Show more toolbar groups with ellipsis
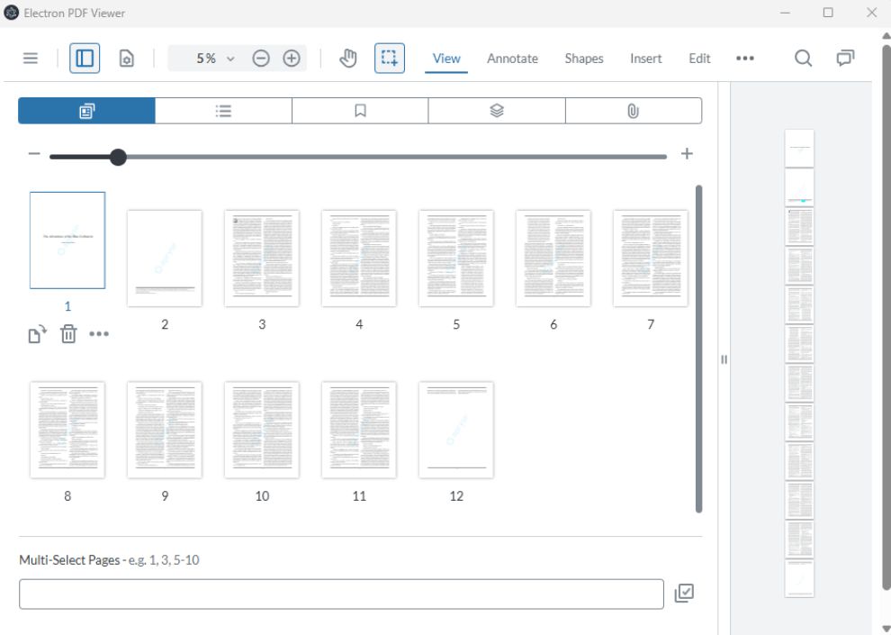This screenshot has height=635, width=891. [x=745, y=58]
